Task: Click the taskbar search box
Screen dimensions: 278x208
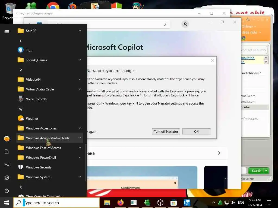Action: [56, 203]
